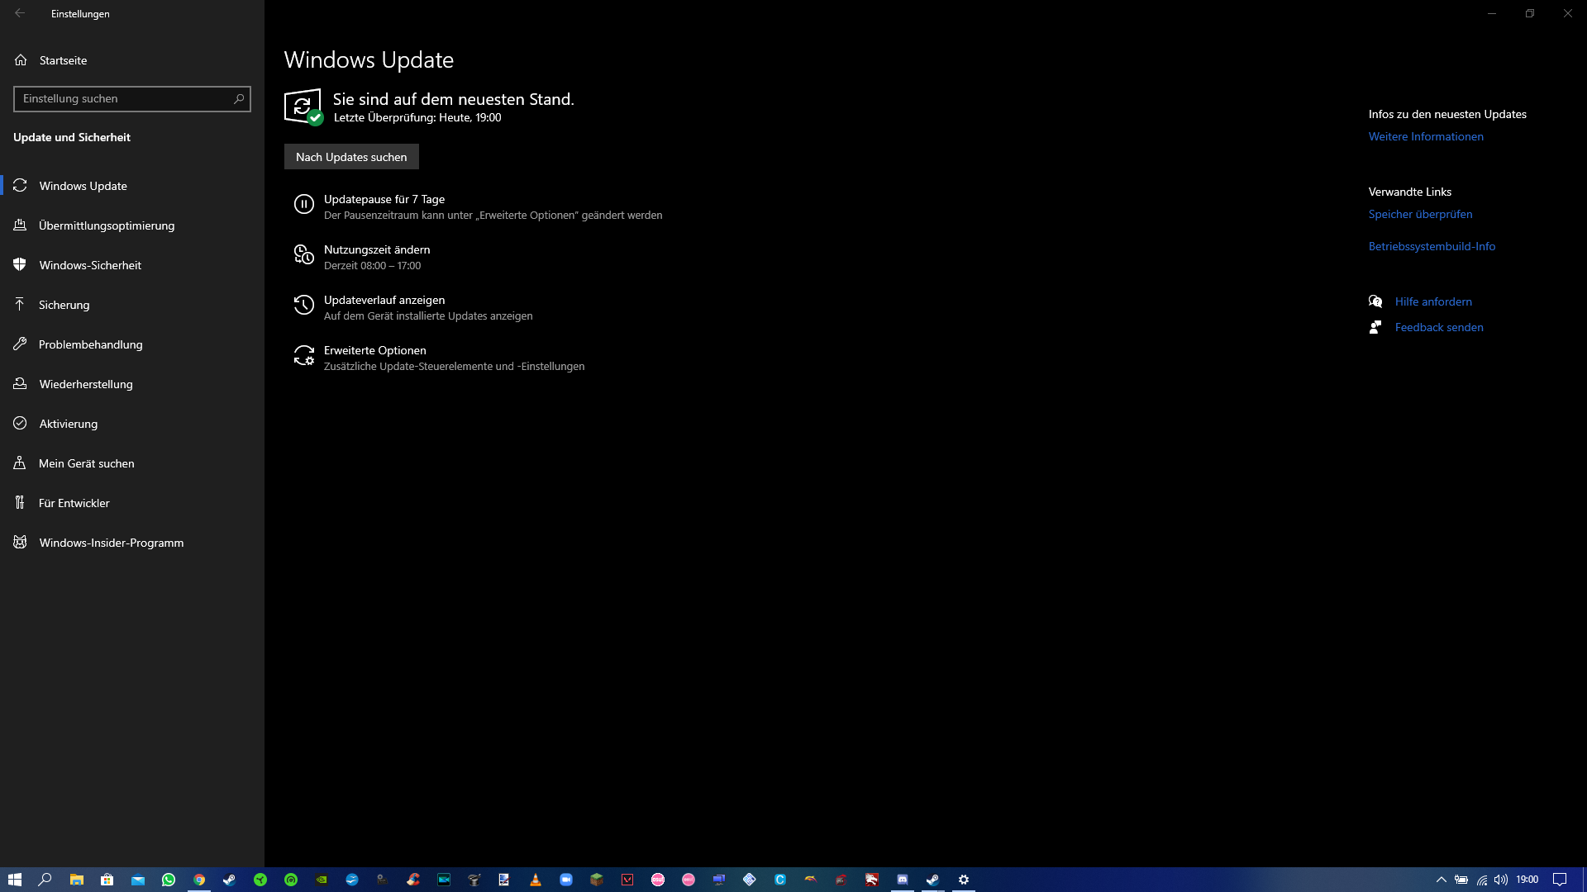
Task: Open the 'Betriebssystembuild-Info' link
Action: click(1432, 246)
